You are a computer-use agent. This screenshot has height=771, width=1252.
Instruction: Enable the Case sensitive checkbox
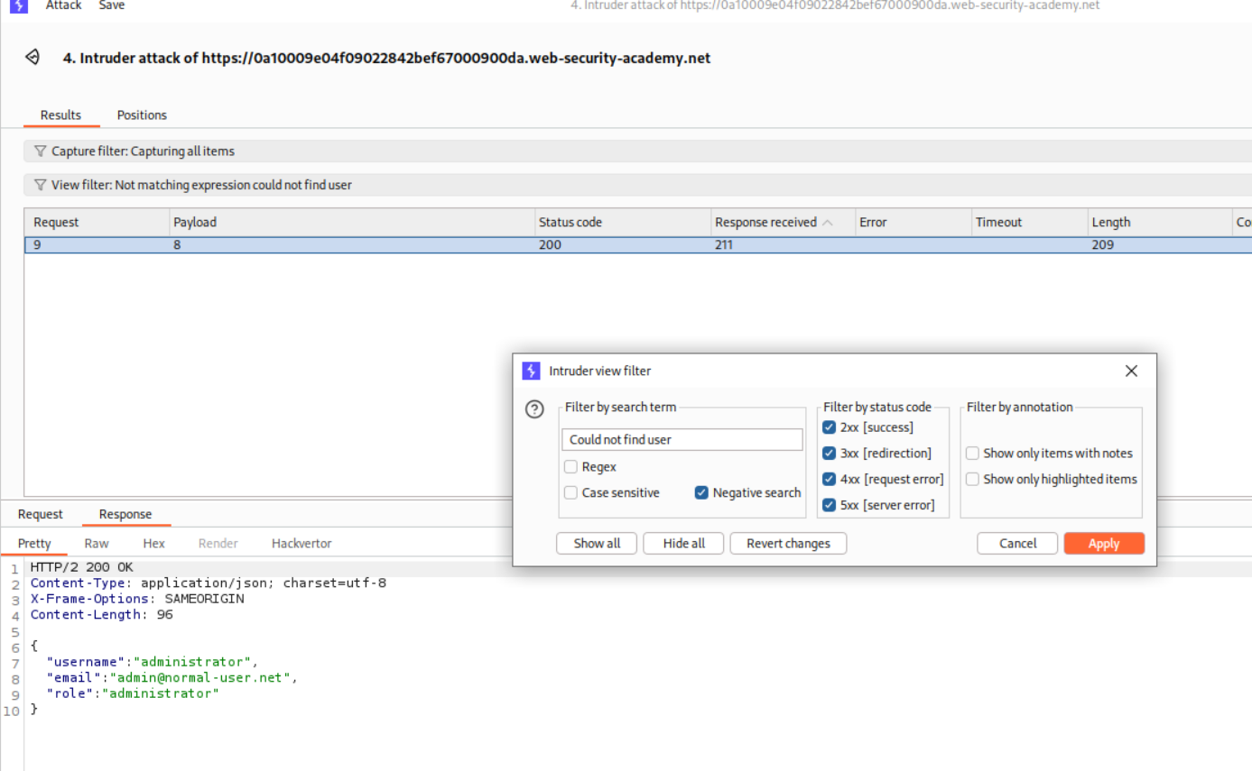pos(570,492)
